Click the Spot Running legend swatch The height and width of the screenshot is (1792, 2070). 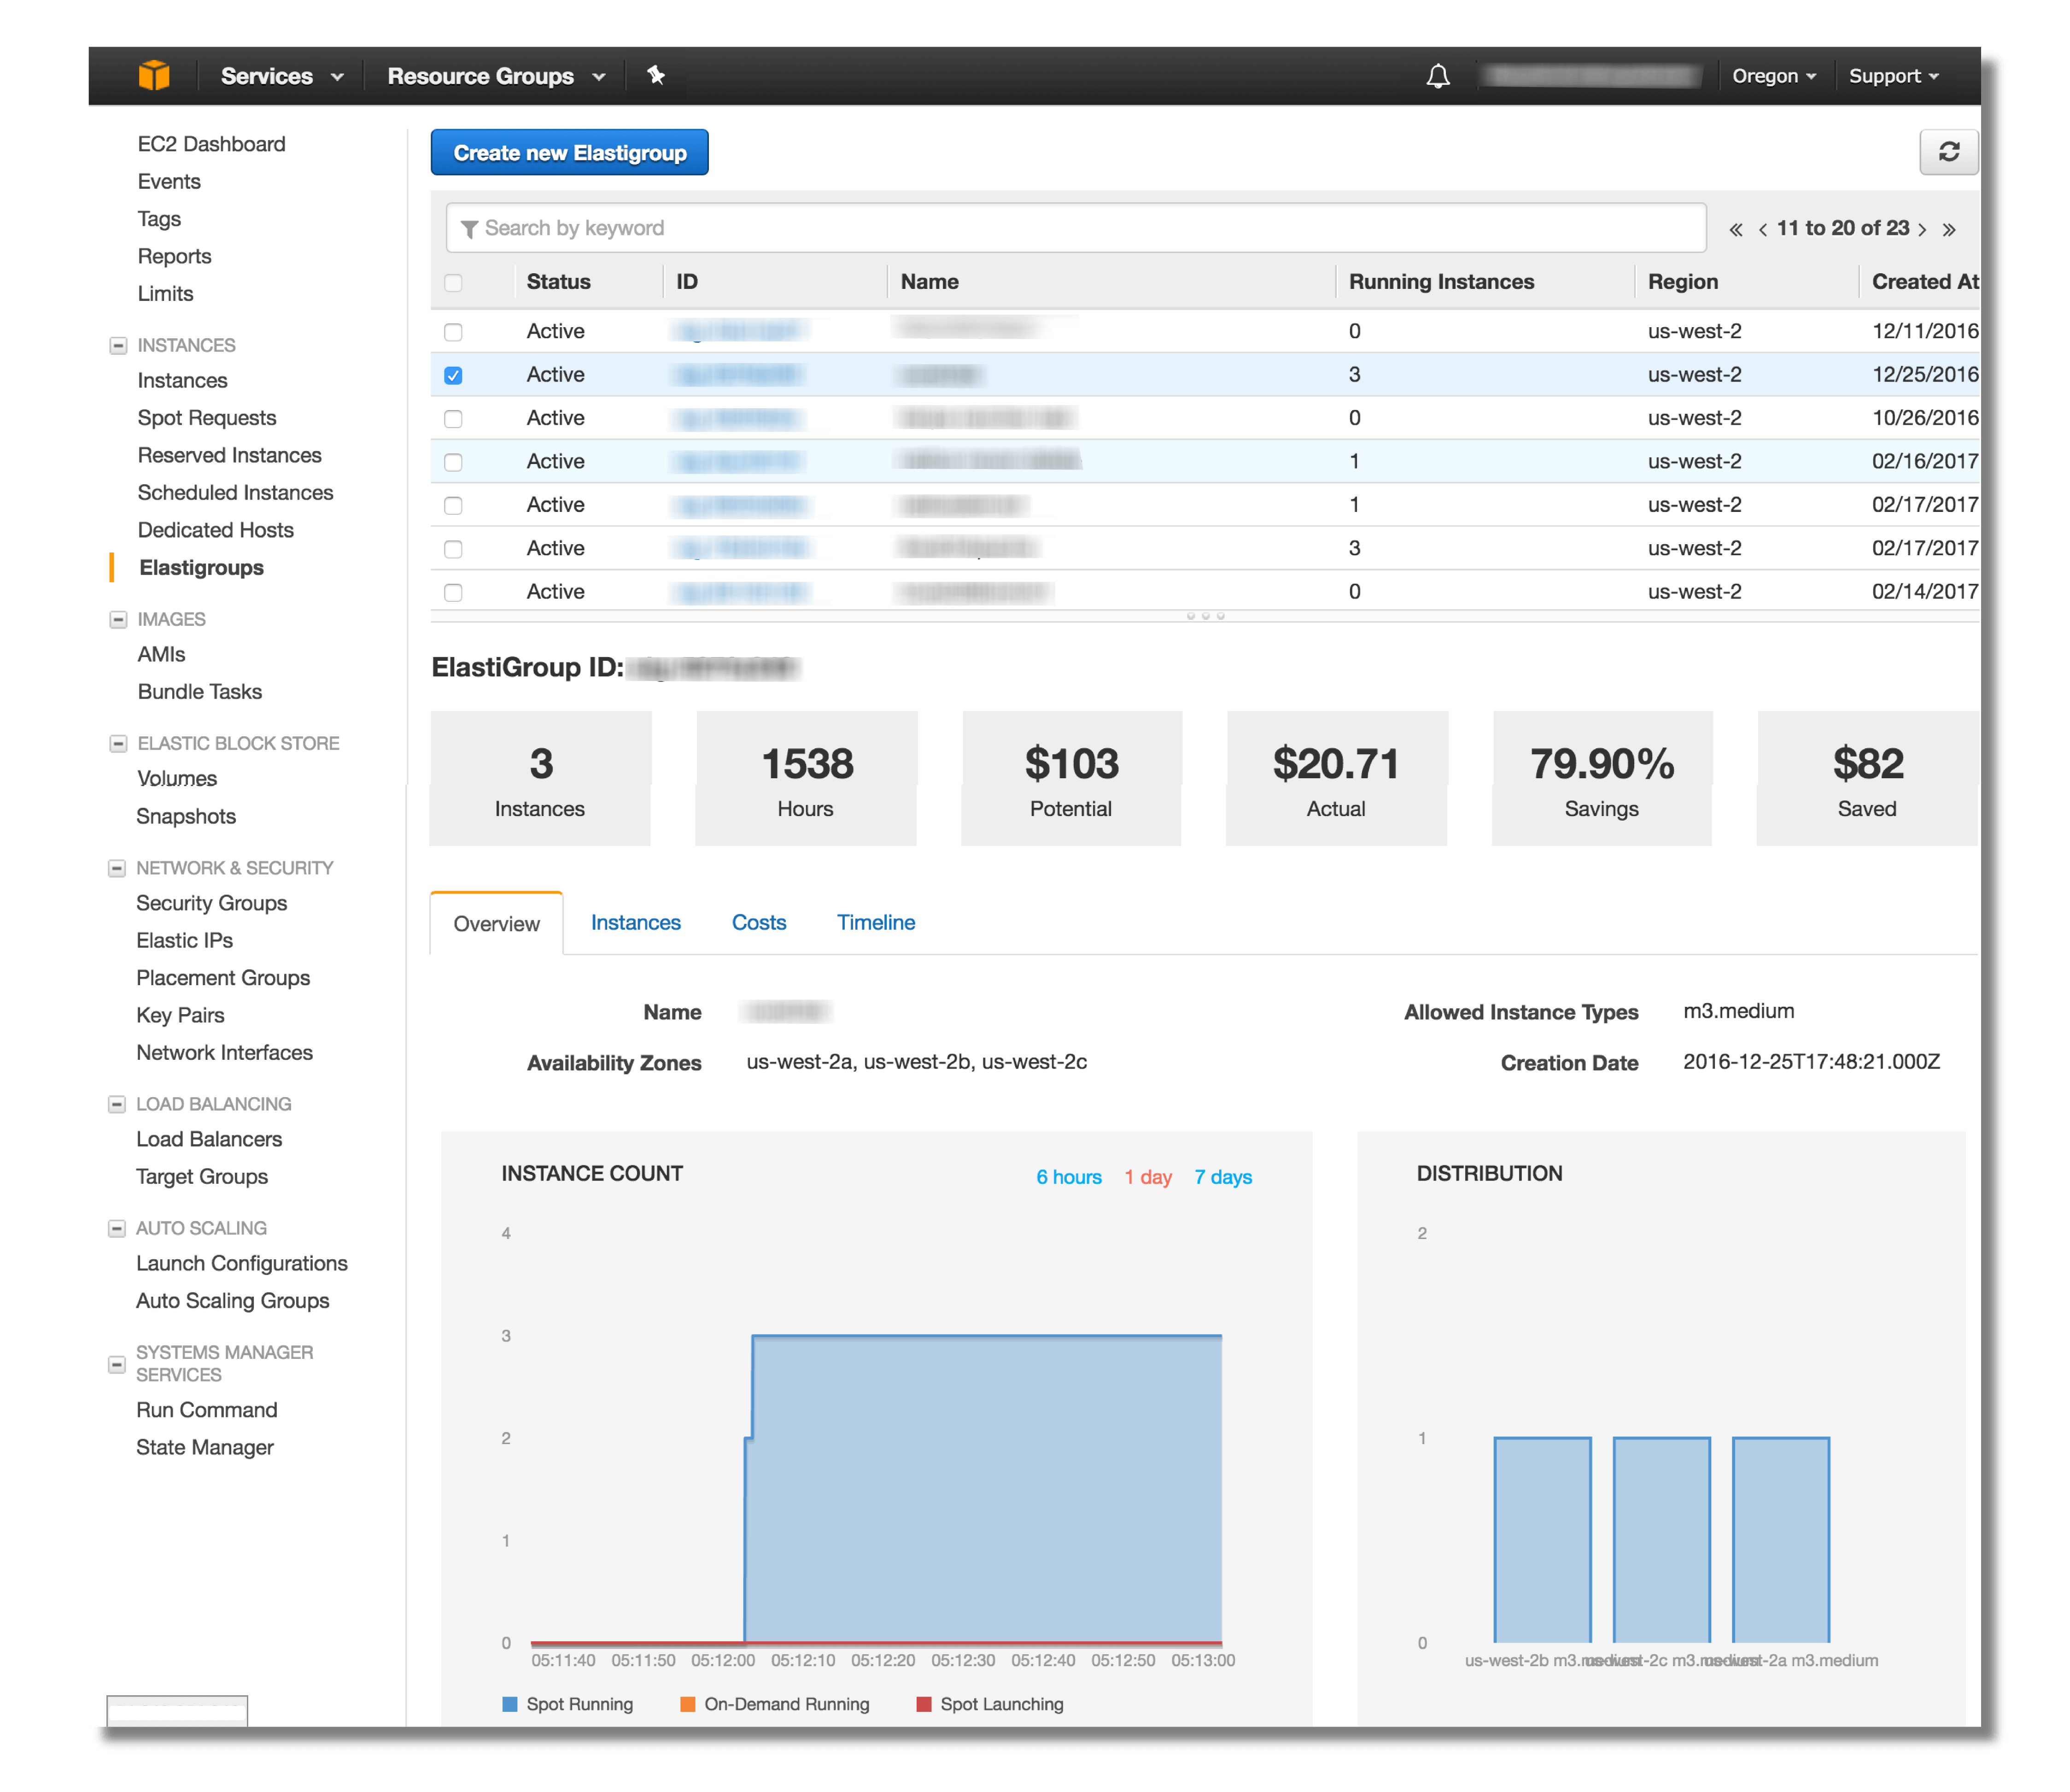(x=510, y=1704)
